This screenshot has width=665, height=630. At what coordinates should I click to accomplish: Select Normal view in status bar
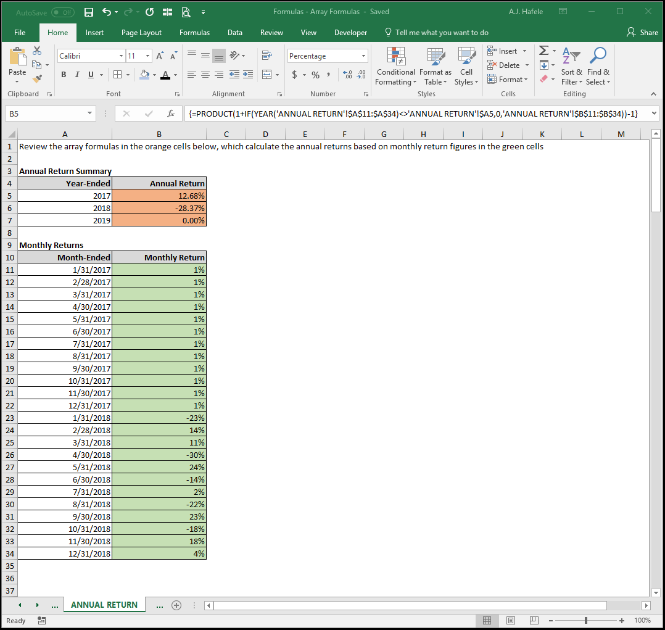point(487,621)
